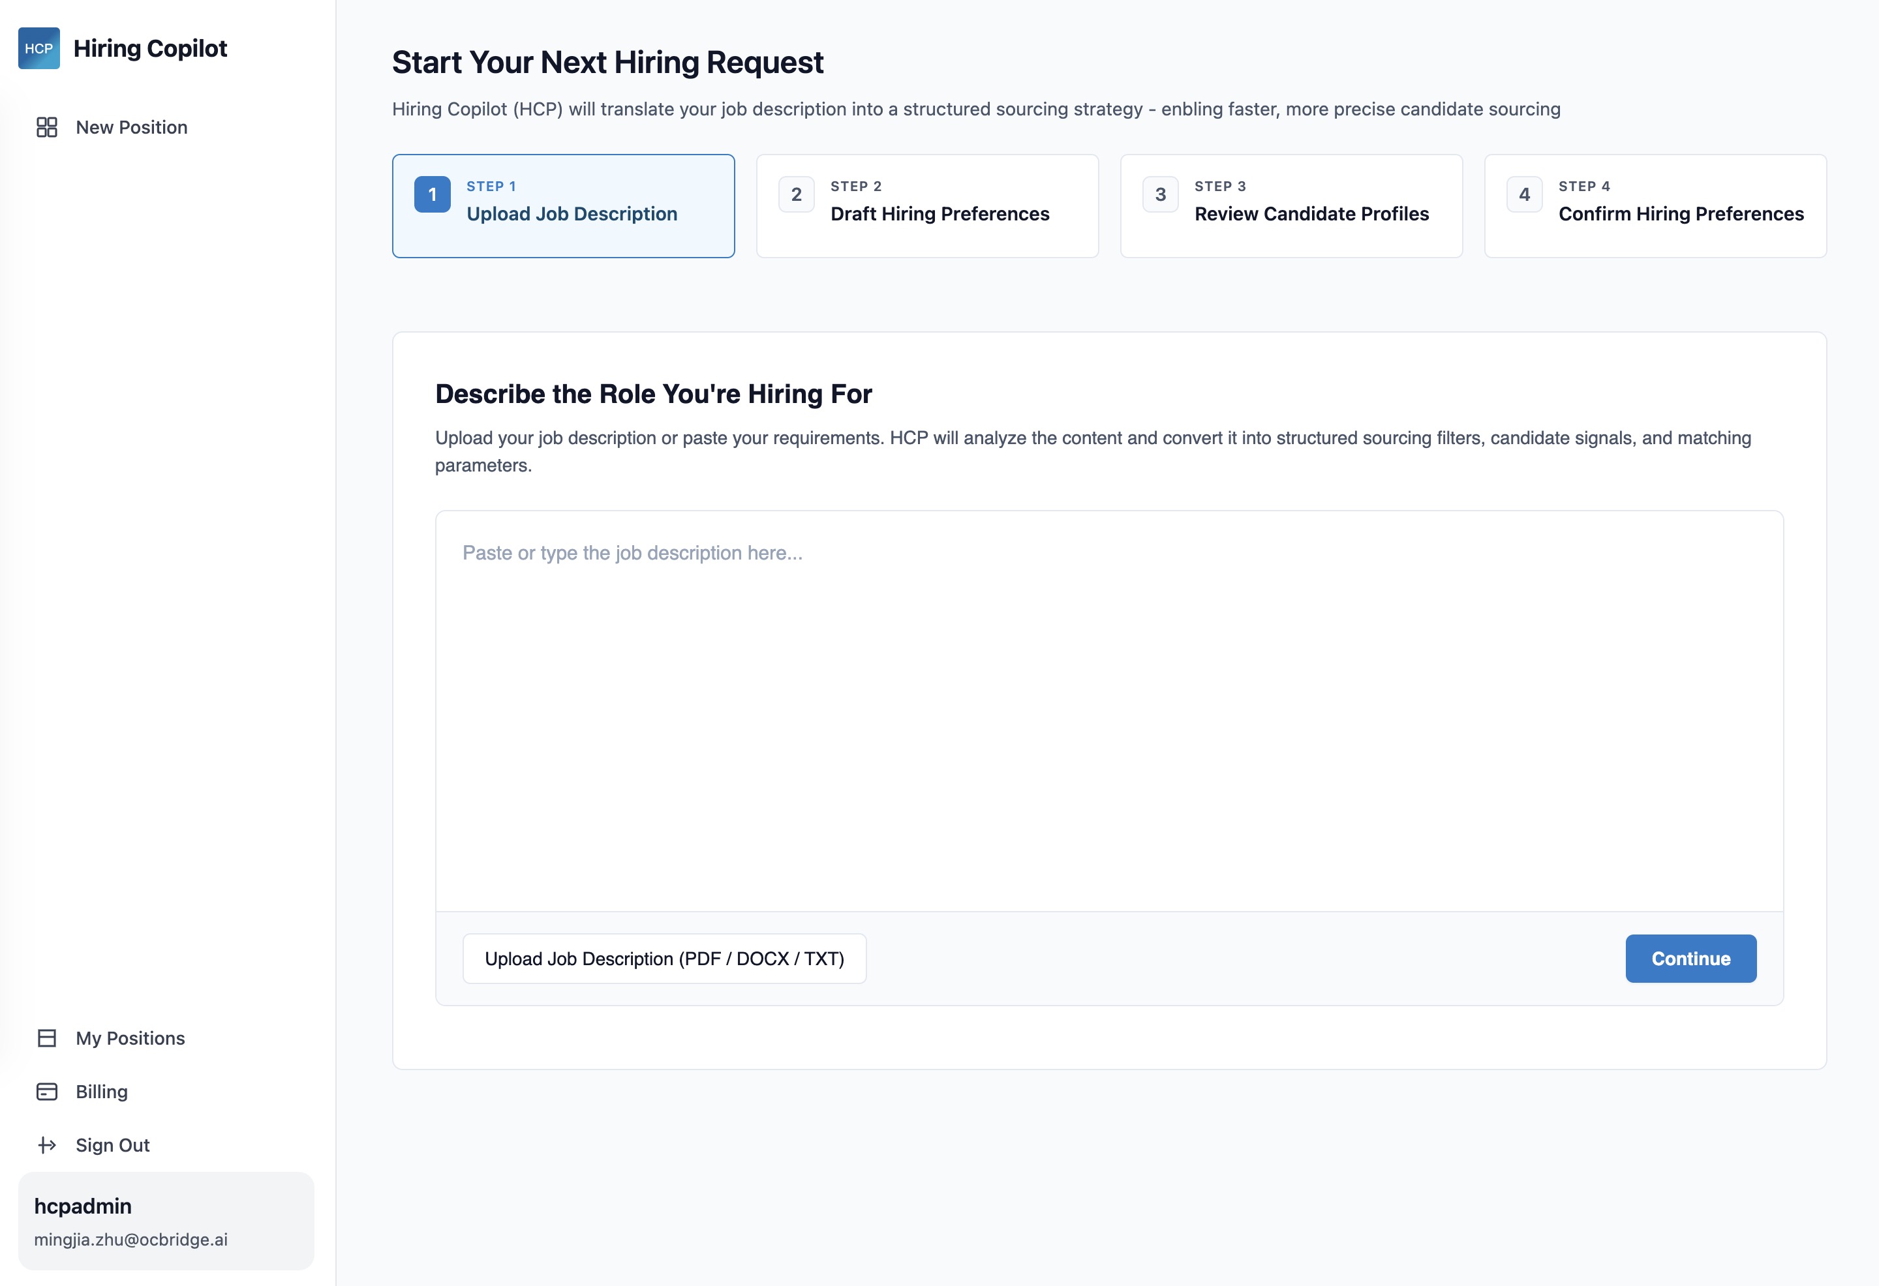Screen dimensions: 1879x1286
Task: Open the Billing page
Action: [x=102, y=1091]
